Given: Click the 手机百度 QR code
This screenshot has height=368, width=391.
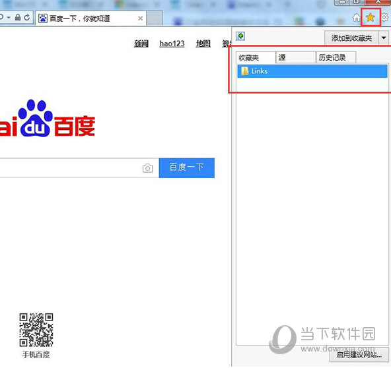Looking at the screenshot, I should pyautogui.click(x=36, y=330).
